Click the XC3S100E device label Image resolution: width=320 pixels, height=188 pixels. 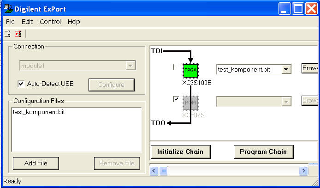[x=197, y=83]
